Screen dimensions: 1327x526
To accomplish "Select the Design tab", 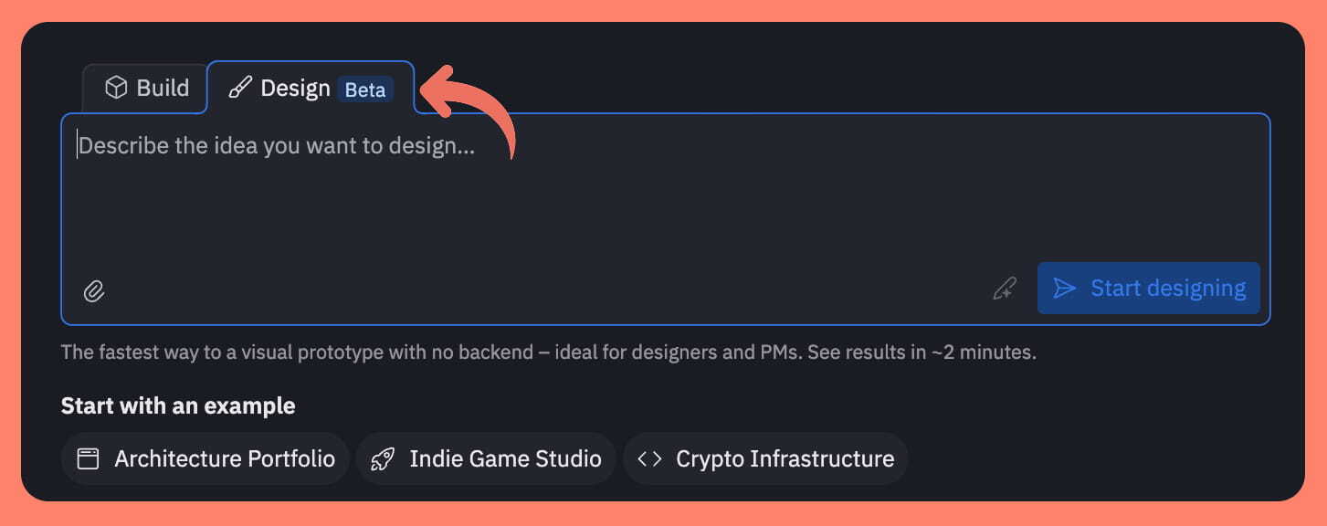I will (311, 89).
